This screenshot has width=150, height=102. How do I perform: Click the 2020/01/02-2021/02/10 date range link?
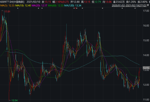(x=129, y=5)
